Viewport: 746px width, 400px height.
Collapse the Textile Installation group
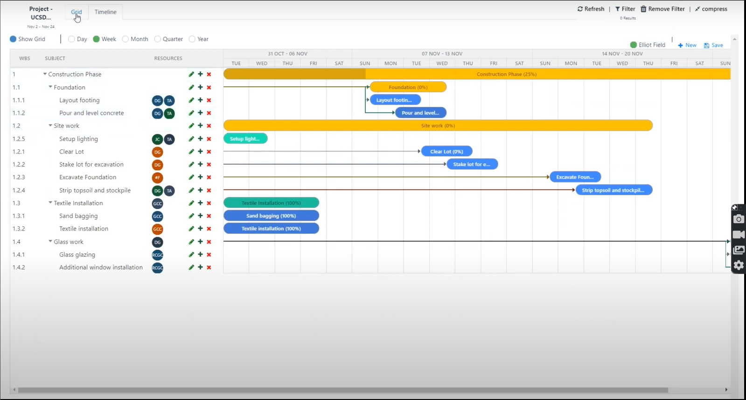coord(50,203)
